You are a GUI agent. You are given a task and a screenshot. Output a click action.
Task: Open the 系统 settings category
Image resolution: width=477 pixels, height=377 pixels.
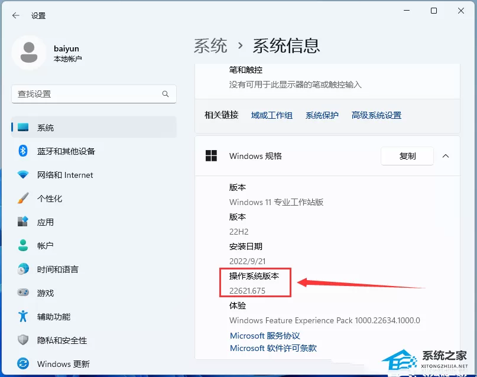click(x=94, y=128)
